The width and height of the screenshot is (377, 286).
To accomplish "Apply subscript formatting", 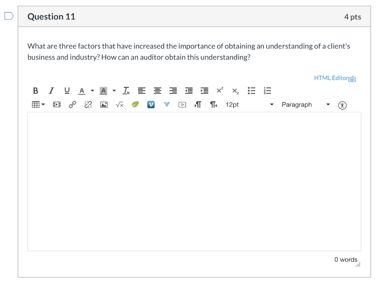I will [x=235, y=91].
